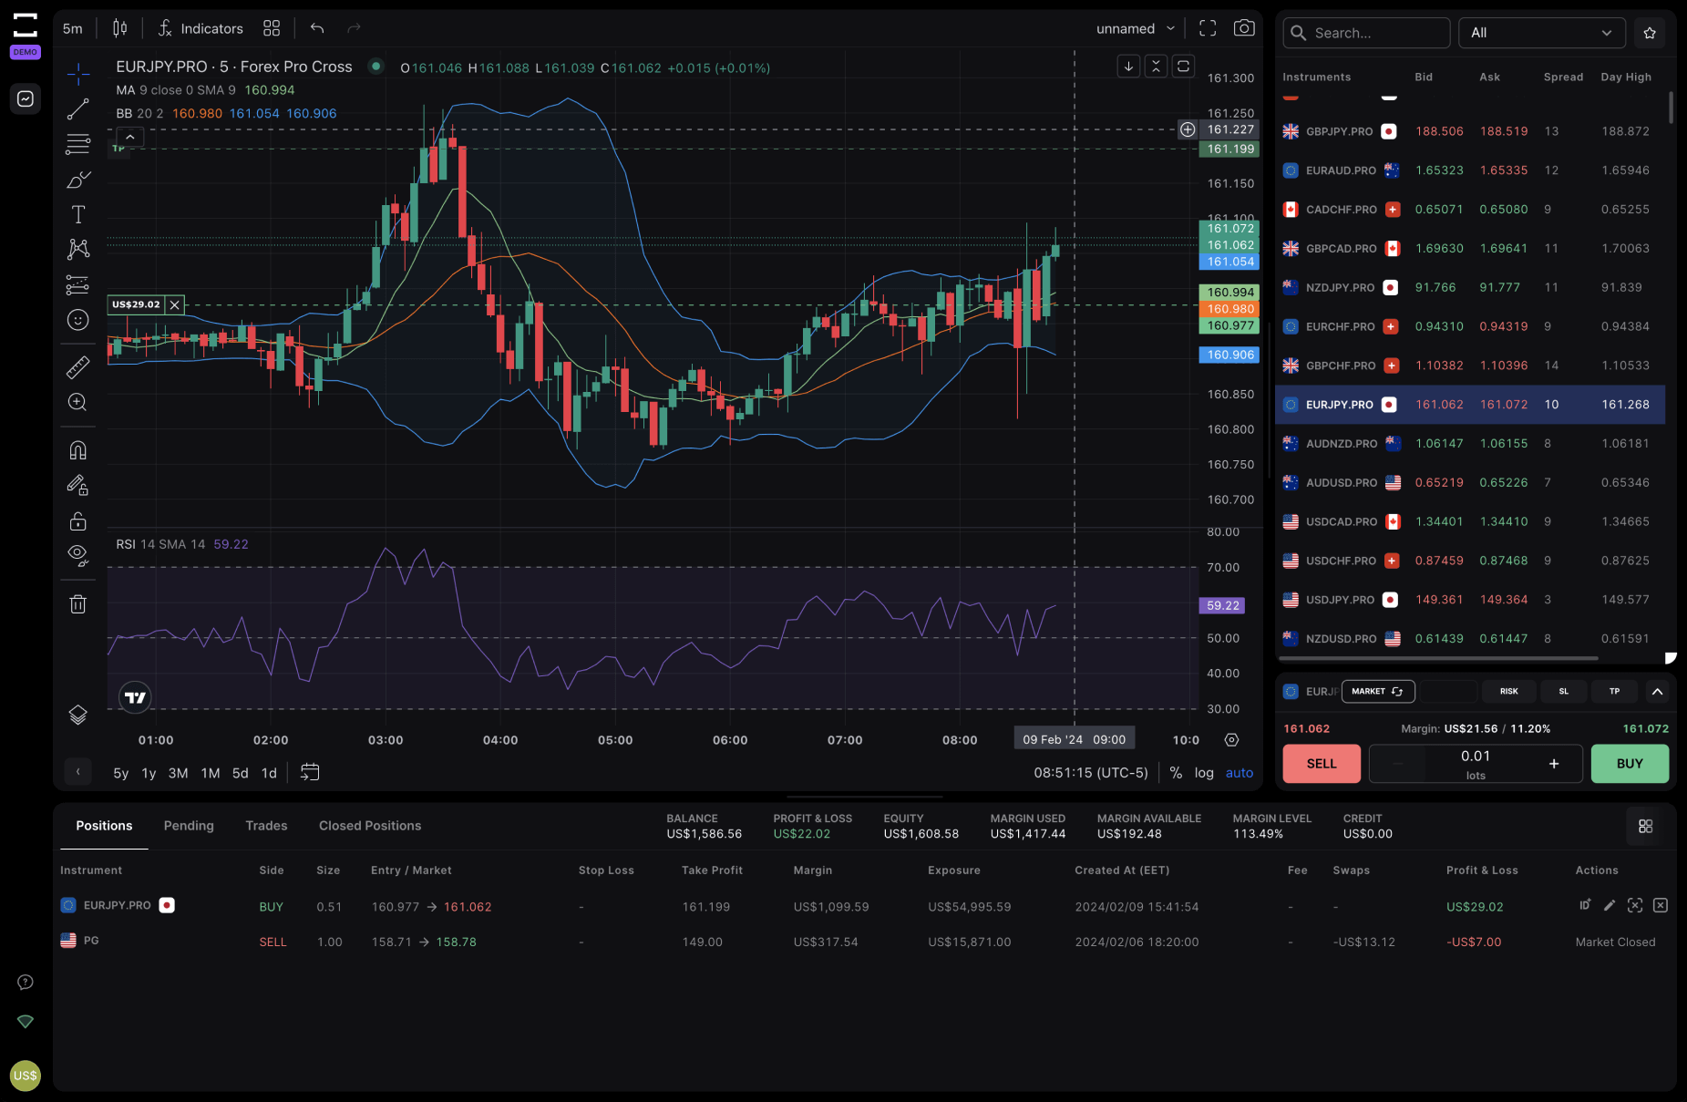Image resolution: width=1687 pixels, height=1102 pixels.
Task: Remove all drawings with trash icon
Action: coord(77,603)
